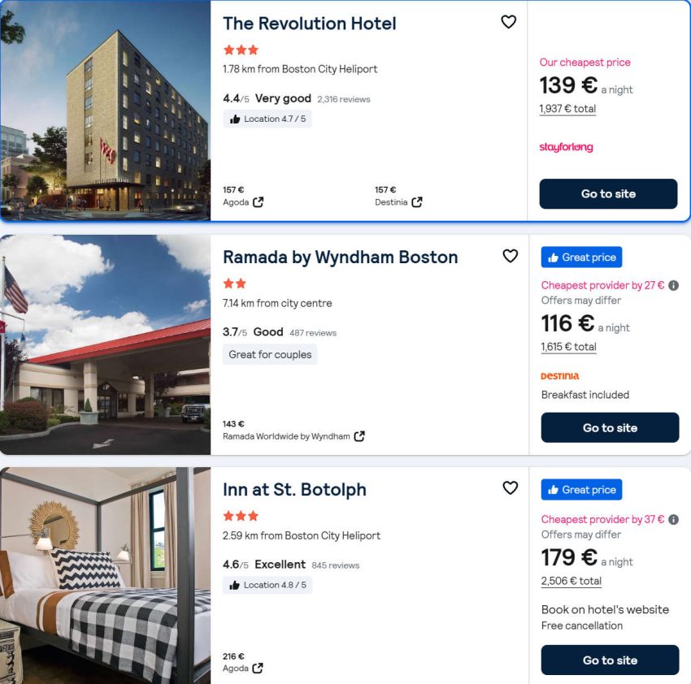Open Agoda external link icon for Revolution Hotel
Screen dimensions: 691x684
(258, 202)
